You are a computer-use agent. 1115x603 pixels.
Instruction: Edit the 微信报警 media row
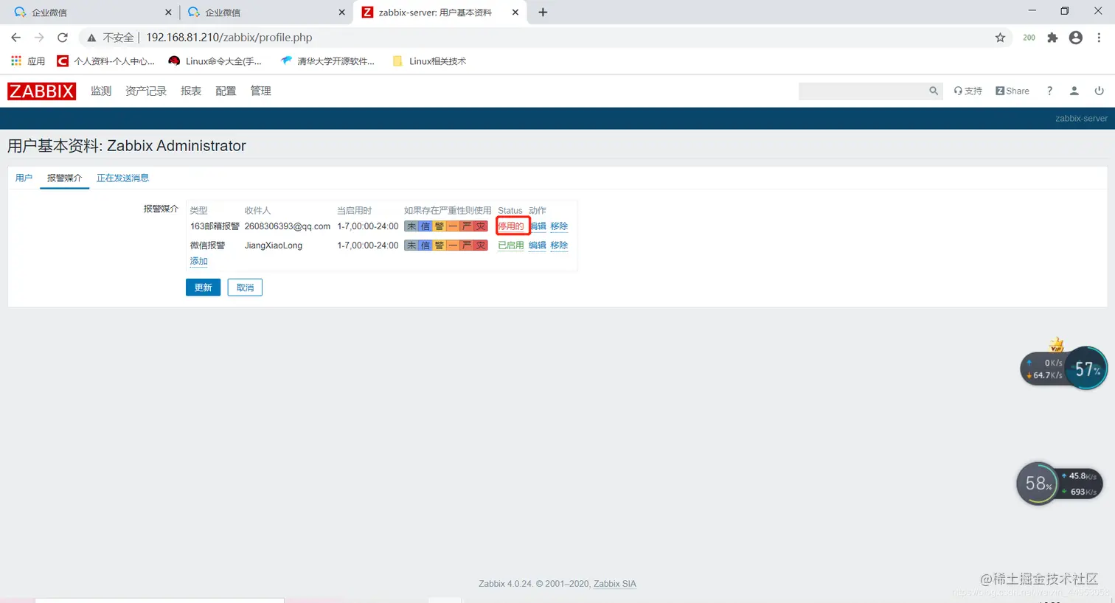(538, 245)
